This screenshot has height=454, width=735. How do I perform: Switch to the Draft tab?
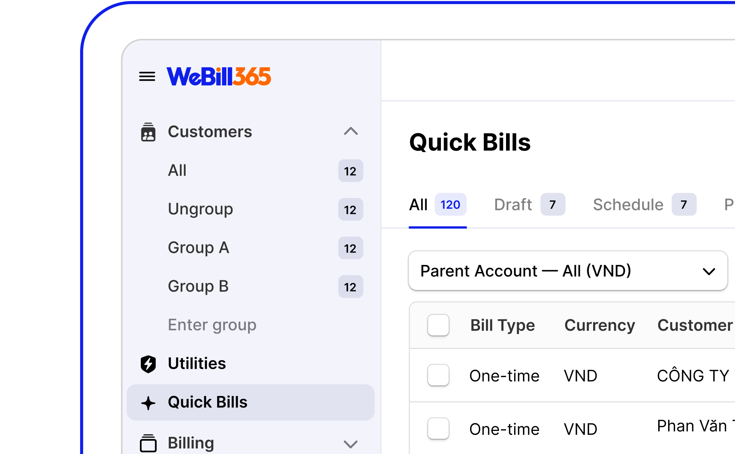(513, 204)
